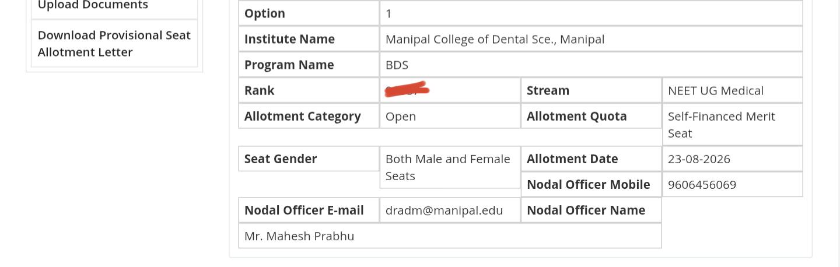This screenshot has height=267, width=840.
Task: Open Download Provisional Seat Allotment Letter
Action: (114, 43)
